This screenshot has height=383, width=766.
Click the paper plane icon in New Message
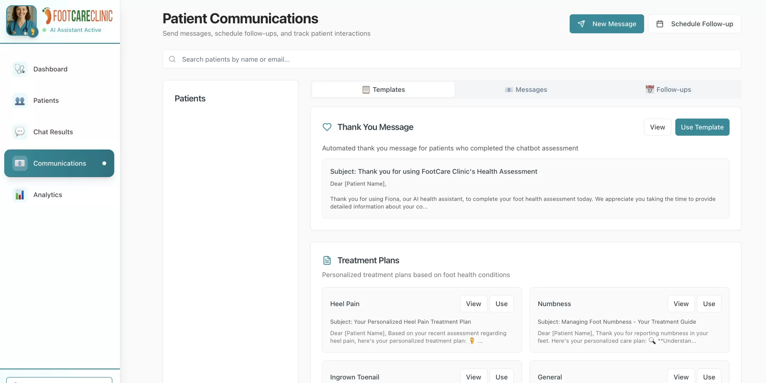point(581,24)
